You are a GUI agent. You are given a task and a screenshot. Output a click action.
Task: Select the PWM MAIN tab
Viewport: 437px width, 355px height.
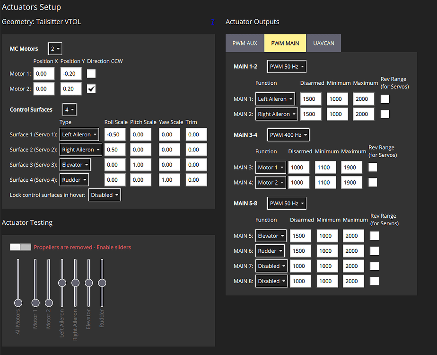tap(285, 43)
